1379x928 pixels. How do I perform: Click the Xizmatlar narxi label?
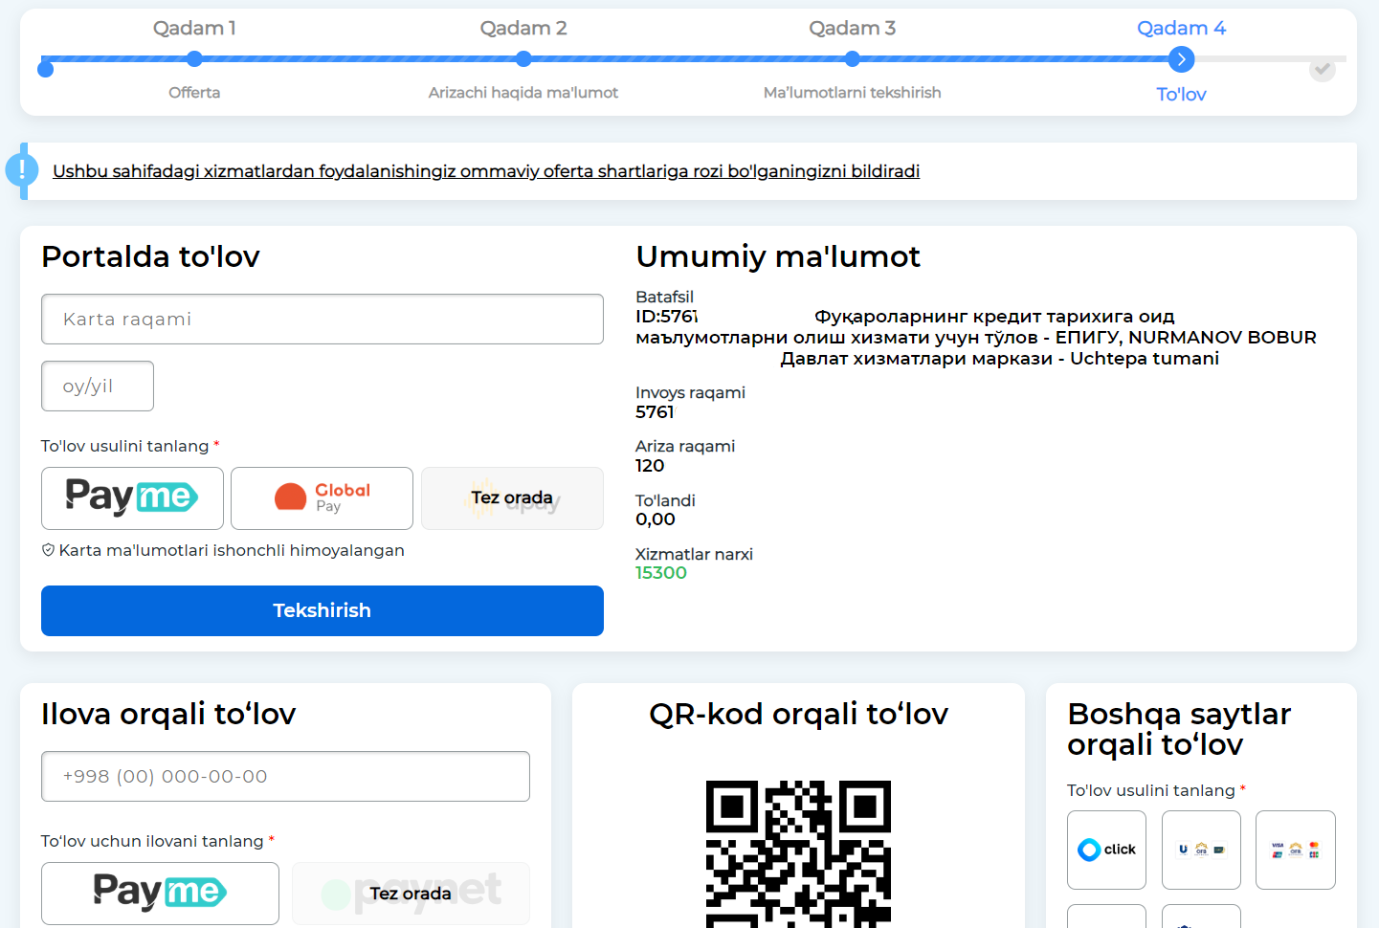click(694, 555)
